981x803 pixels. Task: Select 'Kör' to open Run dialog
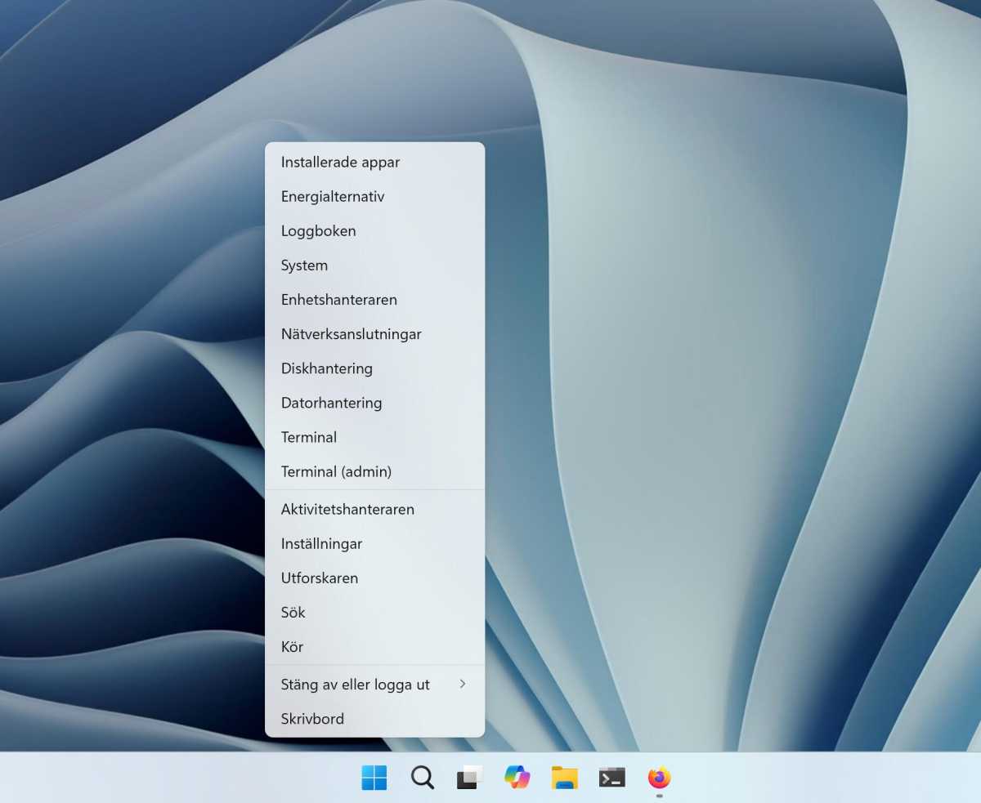292,646
